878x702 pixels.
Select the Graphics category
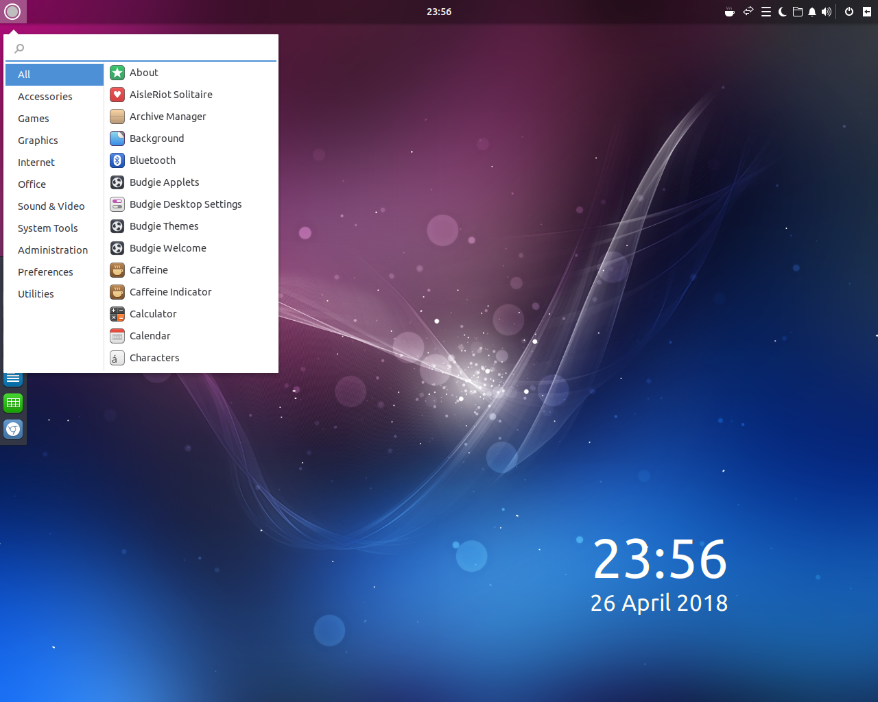[54, 141]
